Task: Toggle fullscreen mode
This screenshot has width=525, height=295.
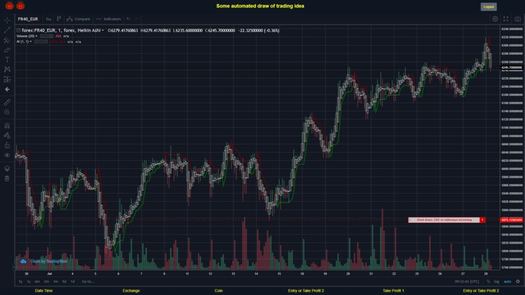Action: pos(506,19)
